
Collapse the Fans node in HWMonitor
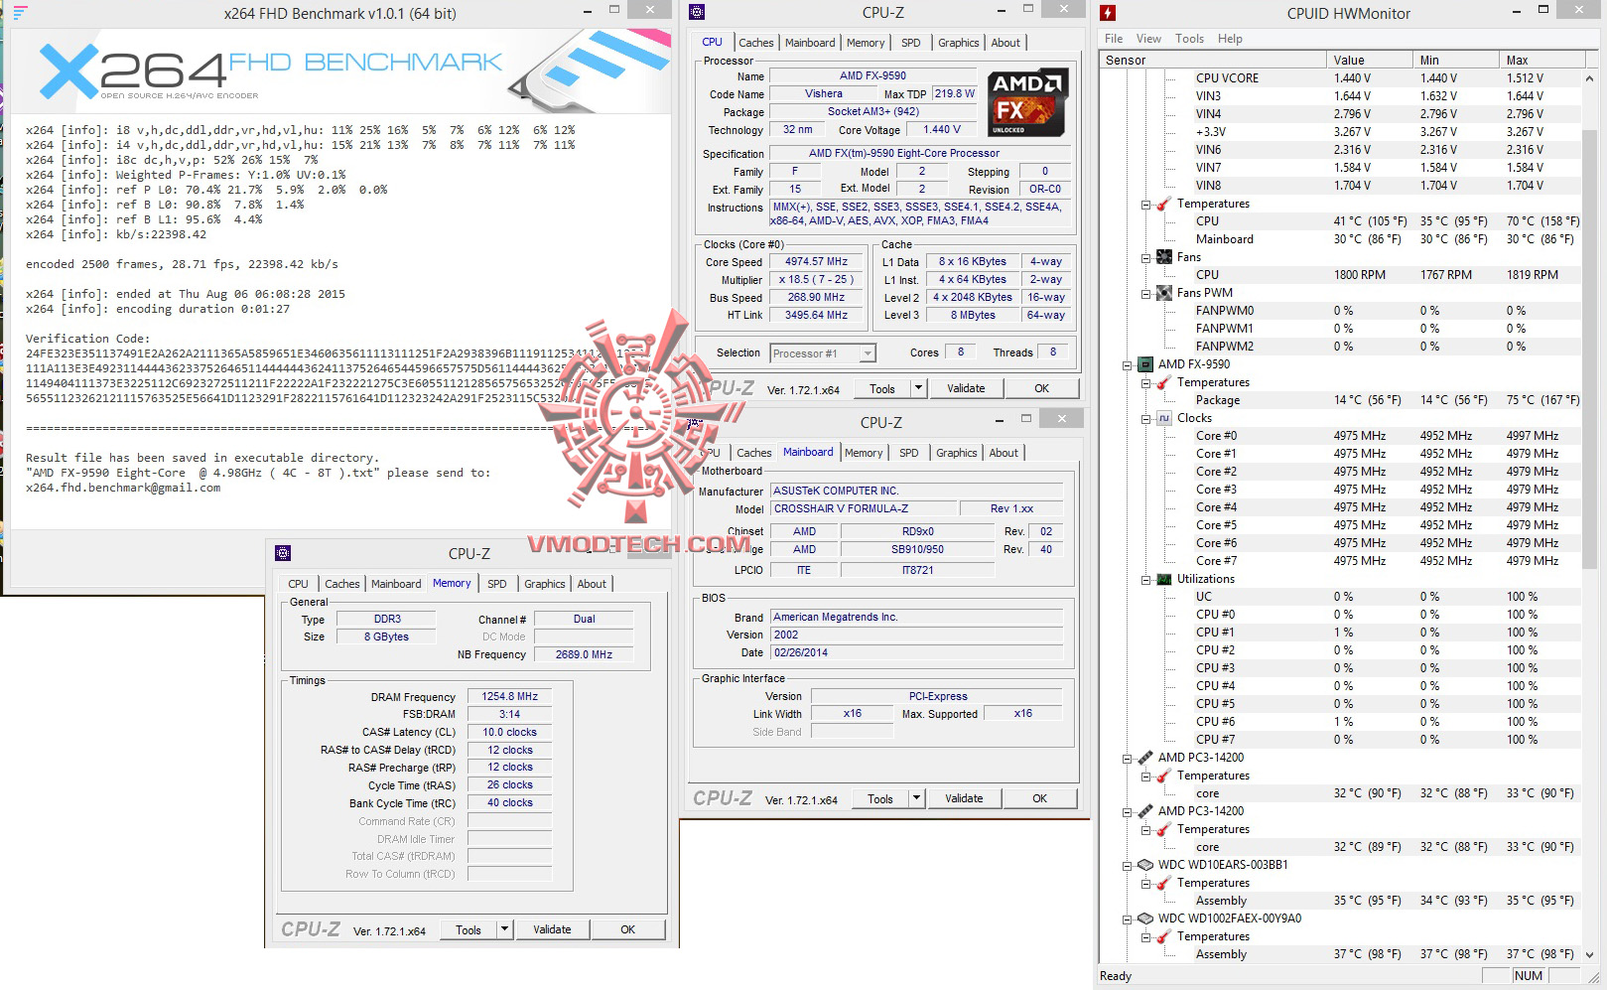point(1146,257)
